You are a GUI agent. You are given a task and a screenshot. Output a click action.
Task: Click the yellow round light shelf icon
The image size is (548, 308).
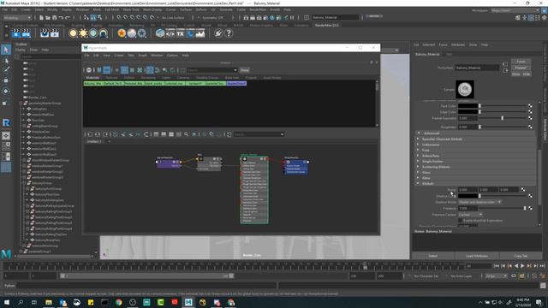(73, 33)
